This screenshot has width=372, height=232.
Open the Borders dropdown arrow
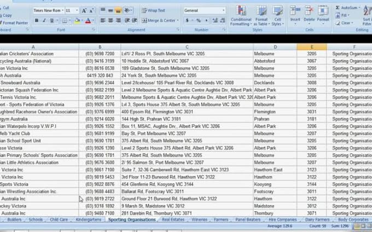69,21
